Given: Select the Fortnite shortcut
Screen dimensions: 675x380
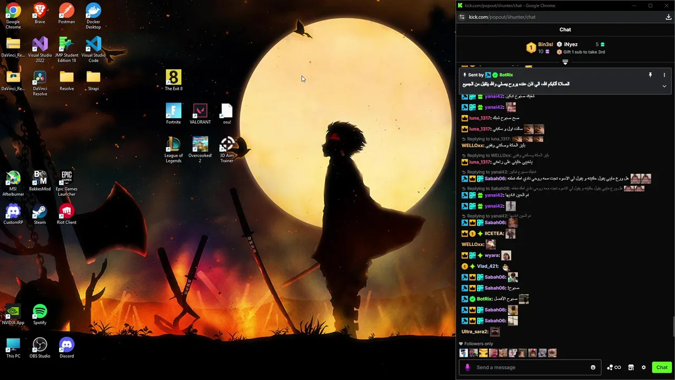Looking at the screenshot, I should pyautogui.click(x=173, y=114).
